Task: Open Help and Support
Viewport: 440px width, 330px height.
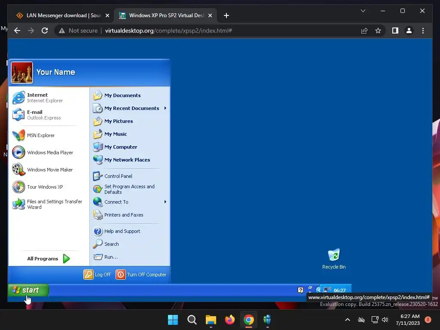Action: point(117,231)
